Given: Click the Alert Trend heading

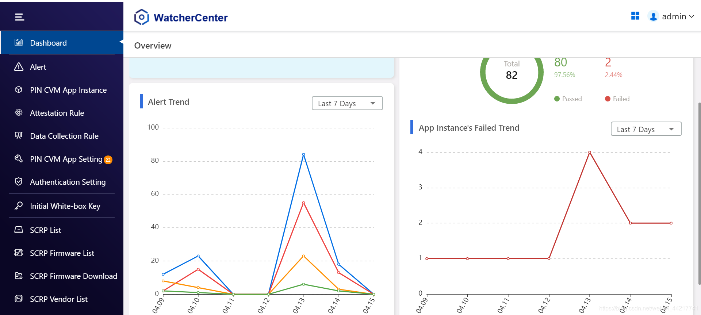Looking at the screenshot, I should tap(168, 102).
